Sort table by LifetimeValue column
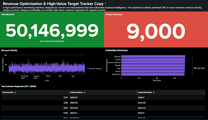The width and height of the screenshot is (208, 120). coord(84,93)
